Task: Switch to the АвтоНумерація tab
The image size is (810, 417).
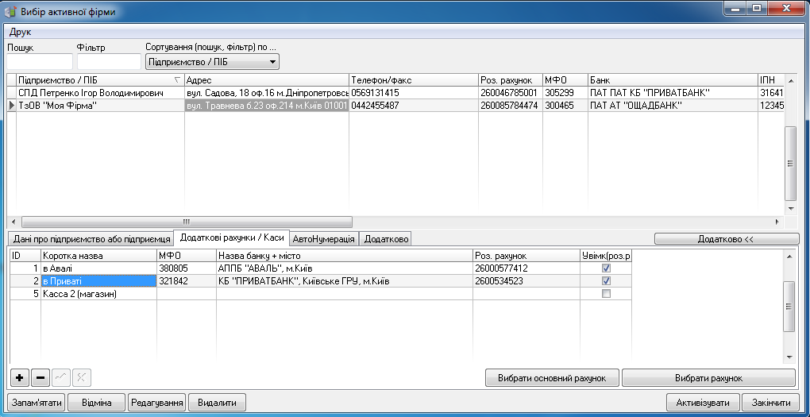Action: [x=323, y=238]
